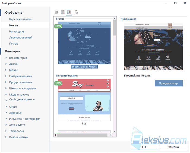Viewport: 190px width, 153px height.
Task: Open Авто и Мото category
Action: 17,125
